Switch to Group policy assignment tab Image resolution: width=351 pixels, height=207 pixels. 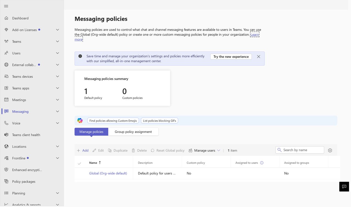133,132
